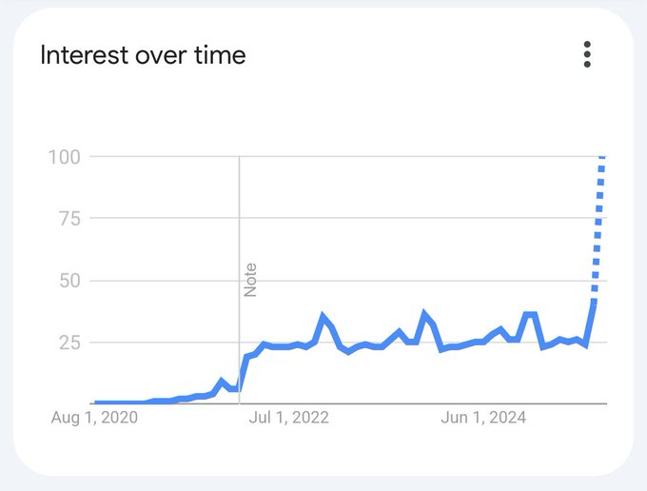Click the small bump before the Note line
The image size is (647, 491).
221,381
